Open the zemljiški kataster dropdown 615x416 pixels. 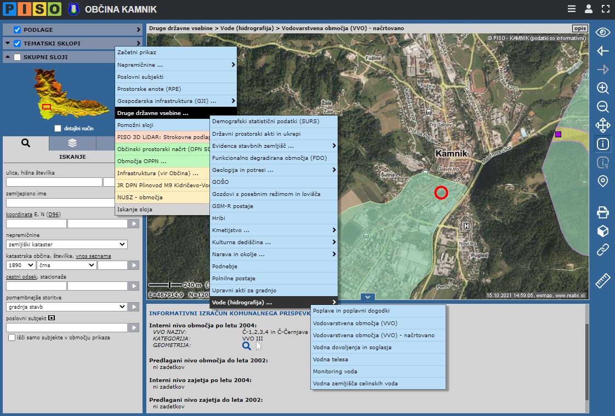67,244
